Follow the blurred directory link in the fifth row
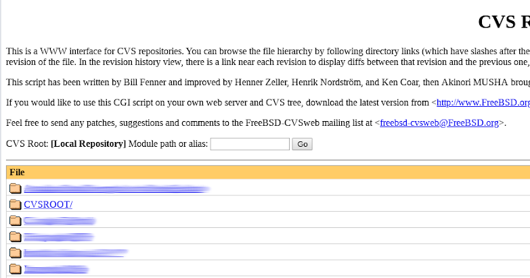Image resolution: width=530 pixels, height=278 pixels. [76, 253]
